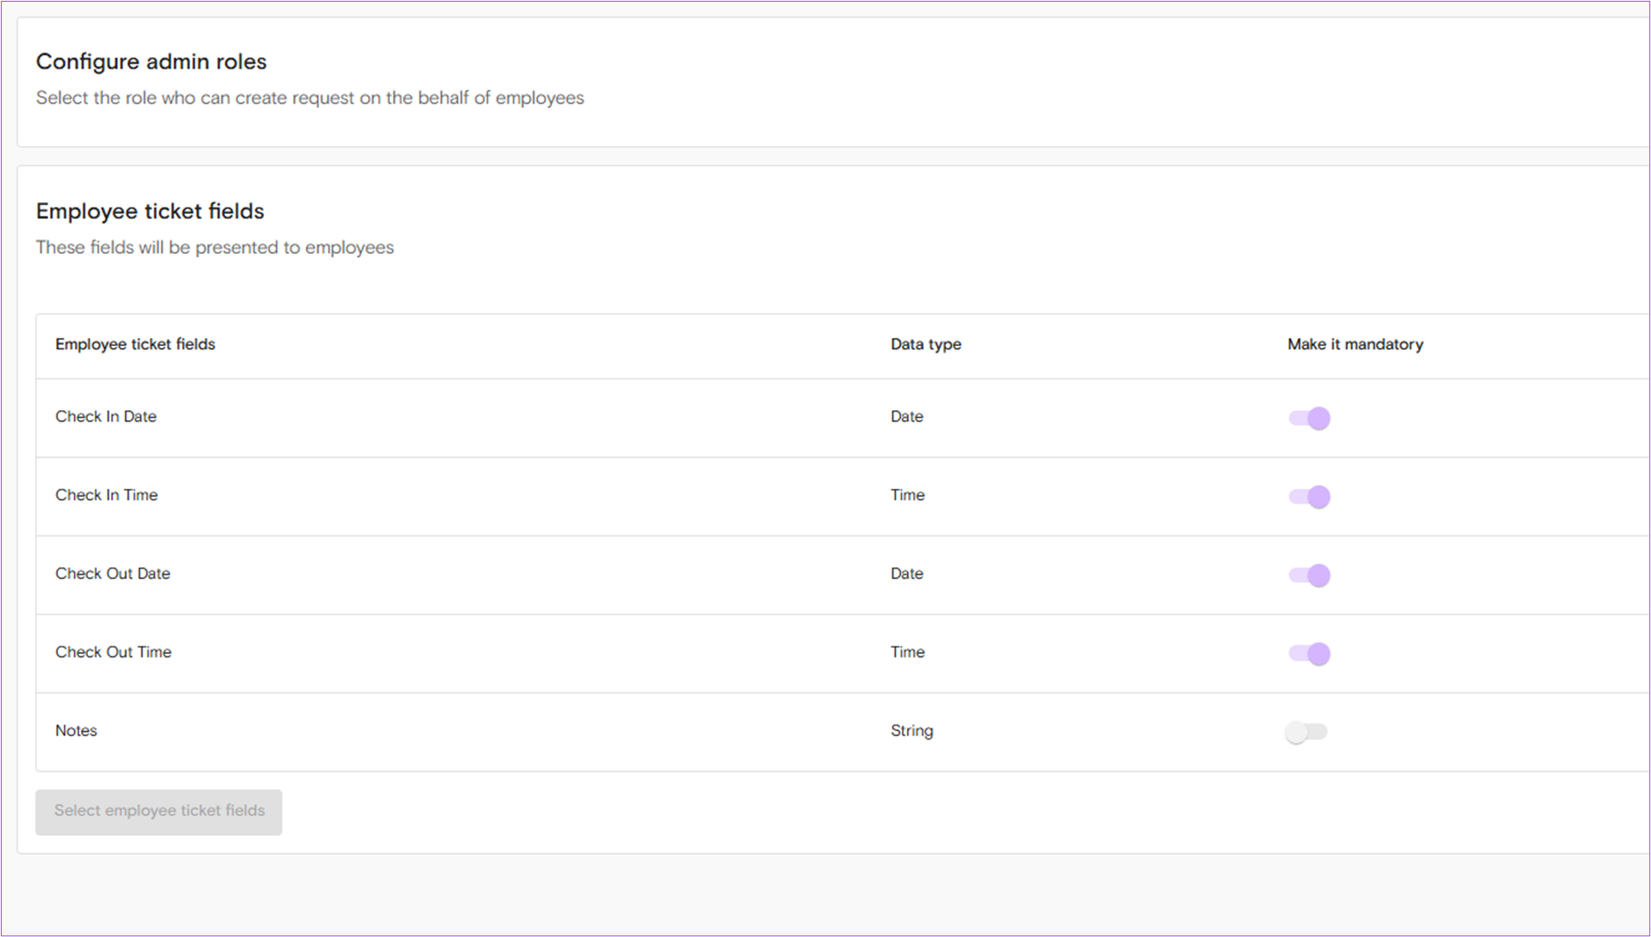Select the Notes field row label
The image size is (1651, 937).
(76, 731)
